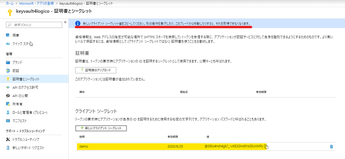
Task: Open 新しいサポート リクエスト
Action: 28,148
